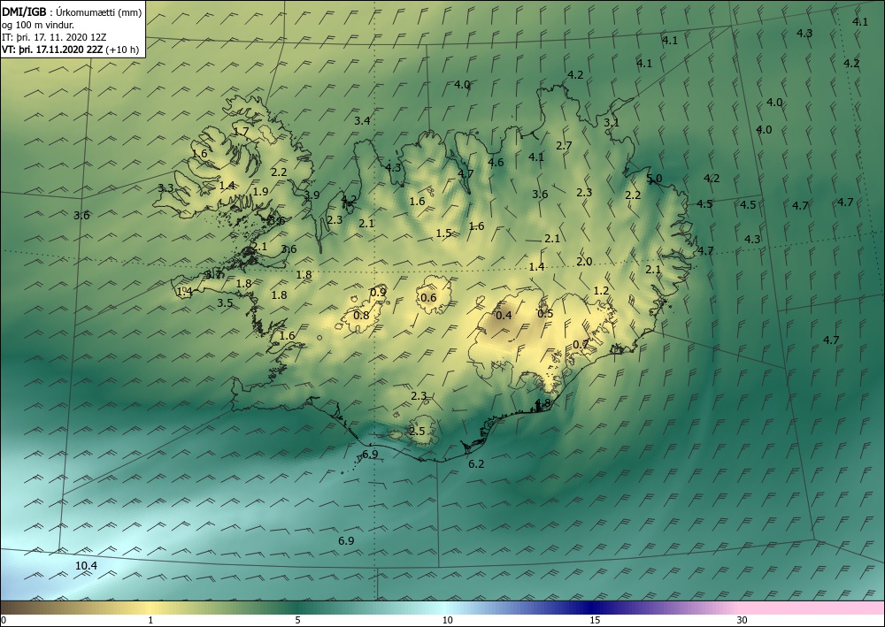Click the legend tick label '30'

tap(742, 620)
